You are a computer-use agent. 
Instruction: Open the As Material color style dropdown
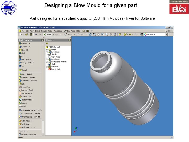[x=166, y=34]
